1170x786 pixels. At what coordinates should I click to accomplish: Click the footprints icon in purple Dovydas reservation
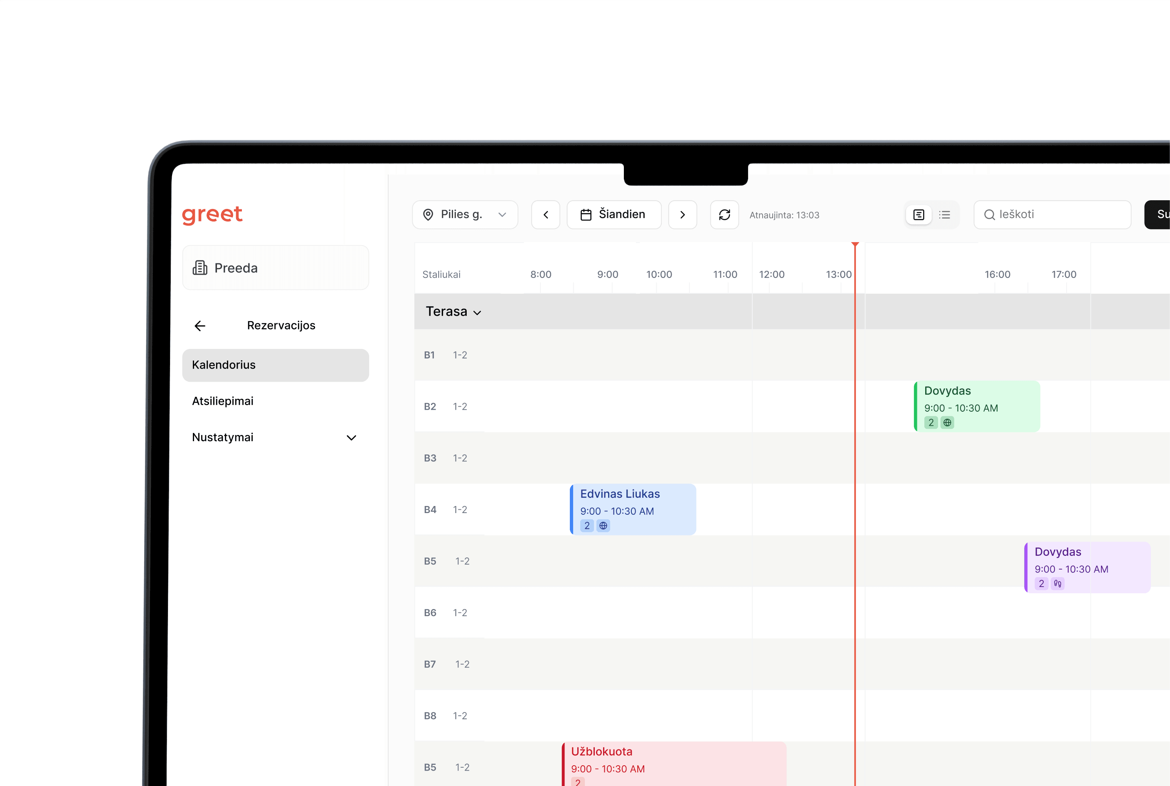pyautogui.click(x=1058, y=584)
